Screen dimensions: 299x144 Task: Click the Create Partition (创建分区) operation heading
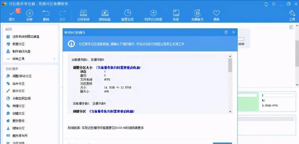click(x=80, y=111)
